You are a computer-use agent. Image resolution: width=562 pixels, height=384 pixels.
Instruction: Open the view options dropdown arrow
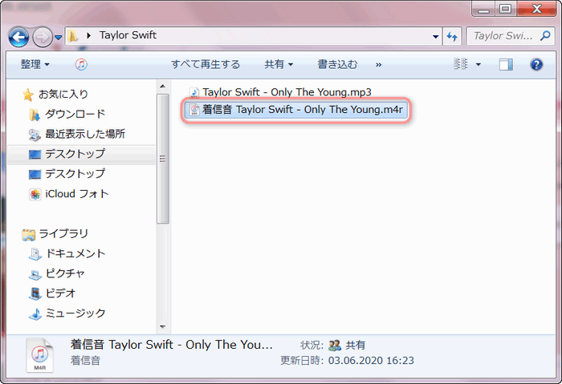[478, 64]
